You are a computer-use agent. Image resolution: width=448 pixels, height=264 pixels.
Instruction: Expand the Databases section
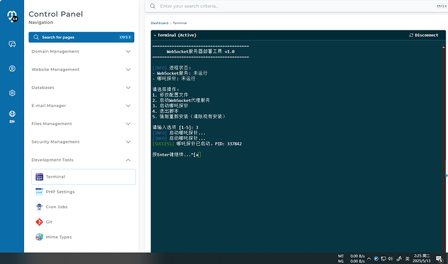pos(81,88)
